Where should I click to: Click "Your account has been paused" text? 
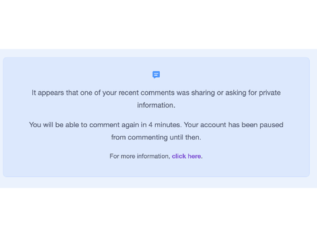[234, 124]
